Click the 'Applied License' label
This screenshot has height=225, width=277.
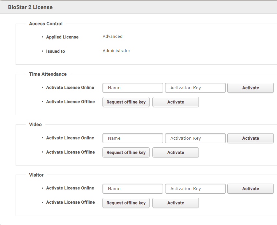tap(62, 37)
